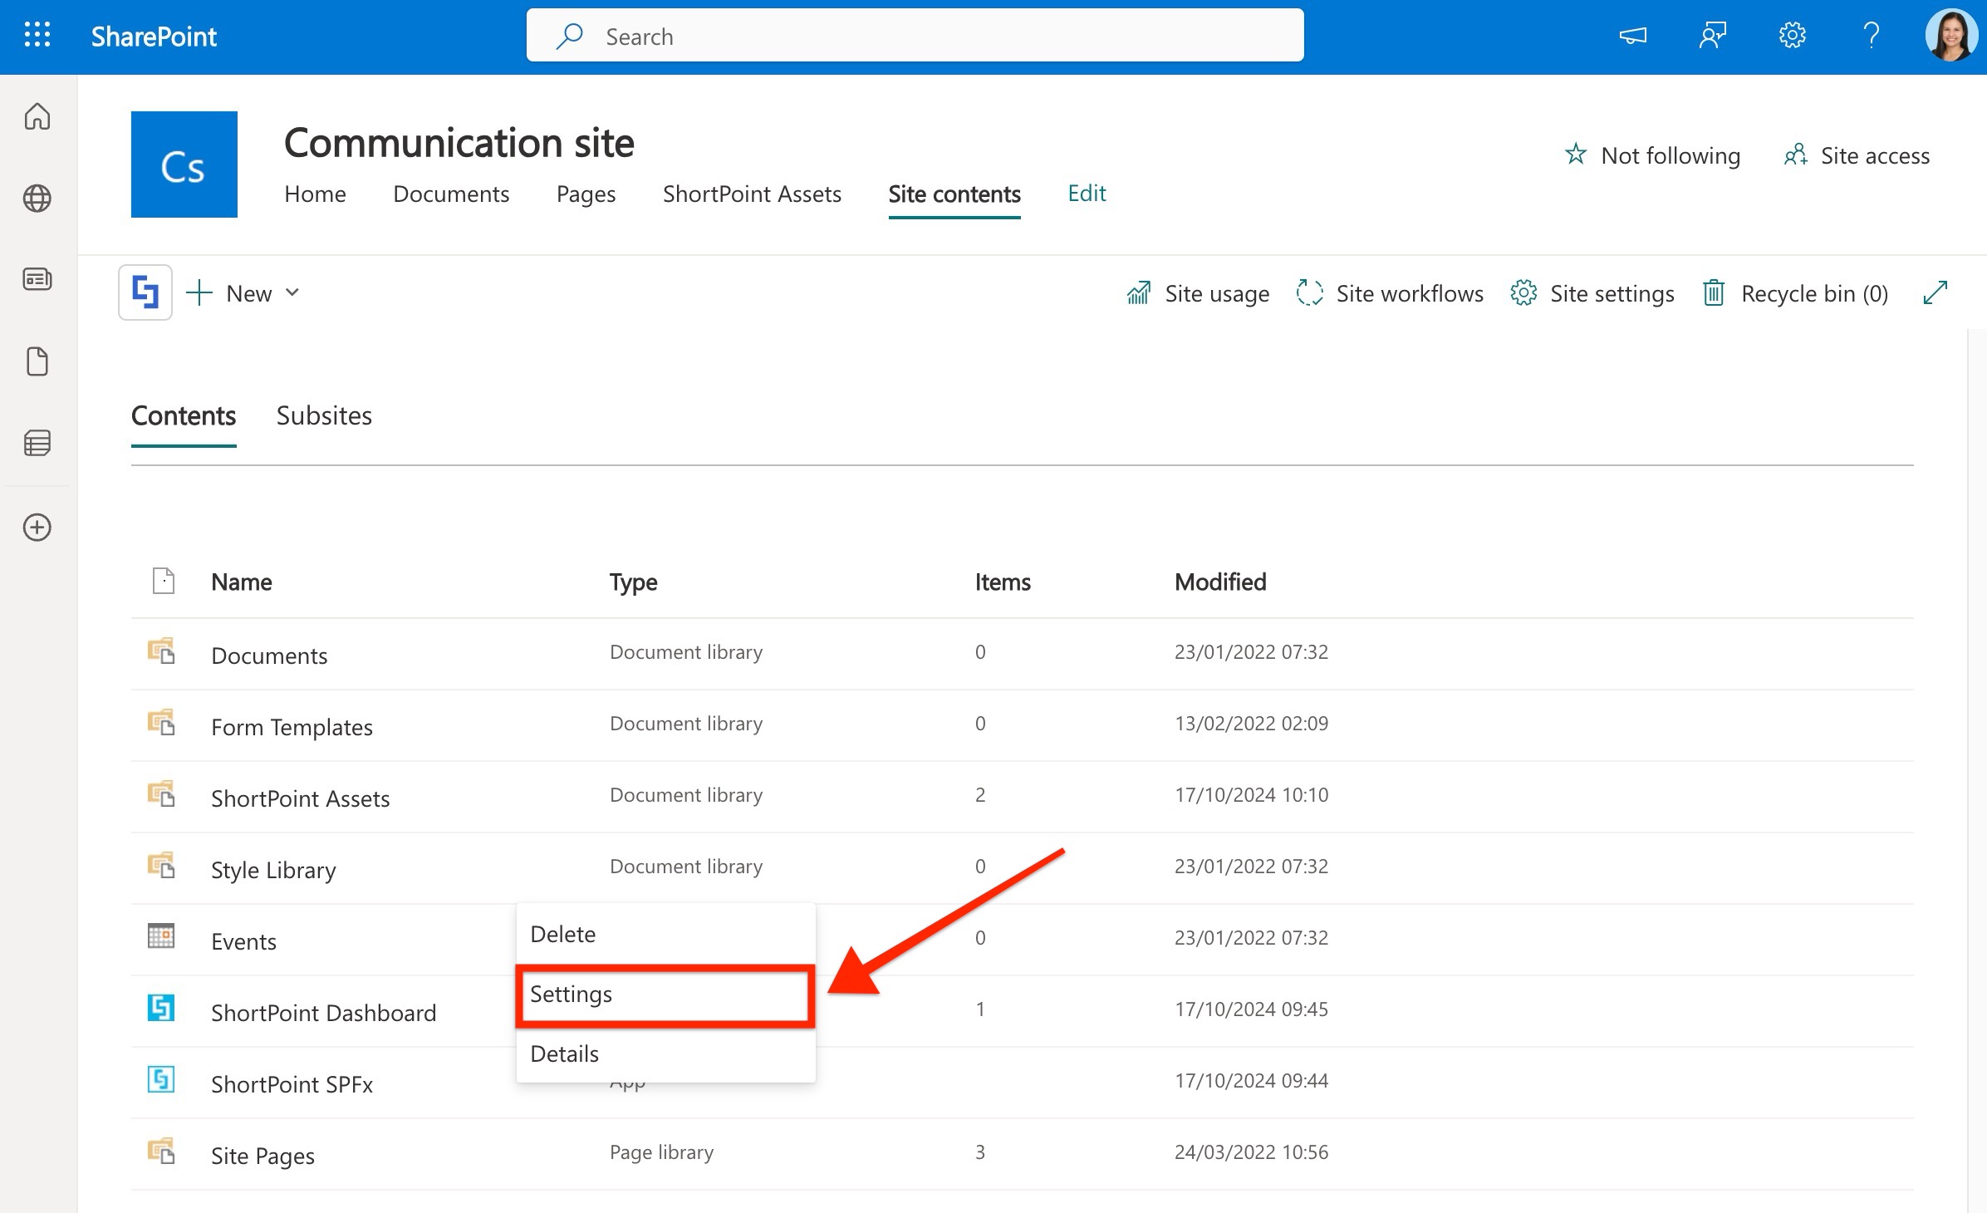Expand content with the full-screen arrow icon
This screenshot has height=1213, width=1987.
(x=1935, y=292)
